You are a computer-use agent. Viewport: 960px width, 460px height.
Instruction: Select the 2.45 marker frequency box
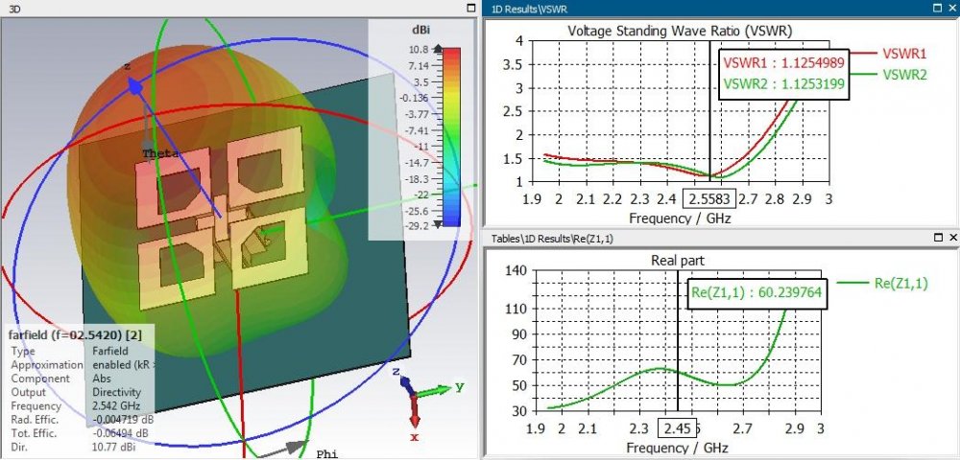click(677, 428)
